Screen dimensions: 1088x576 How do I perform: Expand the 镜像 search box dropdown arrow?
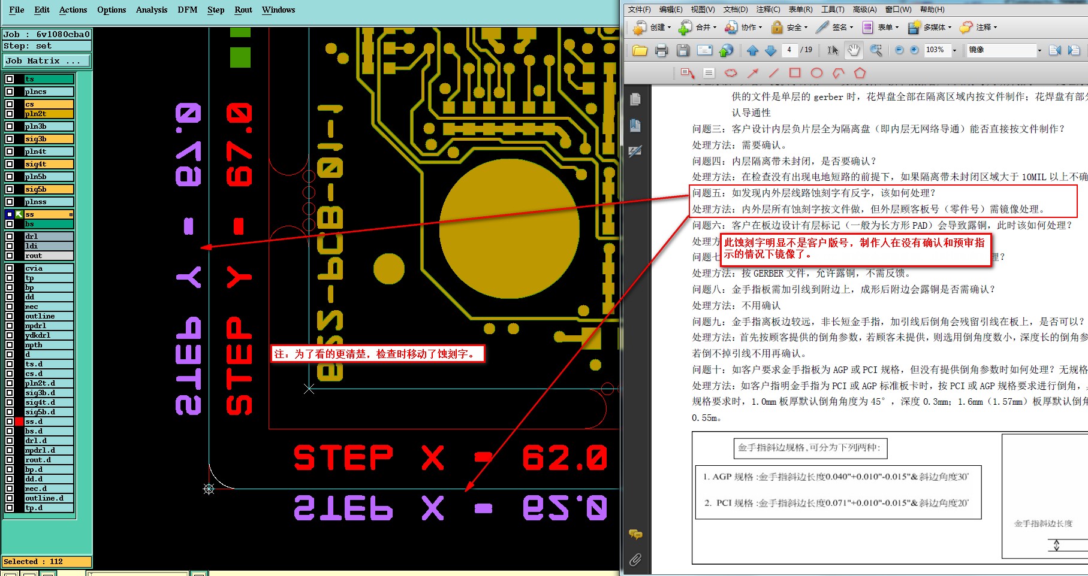coord(1039,50)
